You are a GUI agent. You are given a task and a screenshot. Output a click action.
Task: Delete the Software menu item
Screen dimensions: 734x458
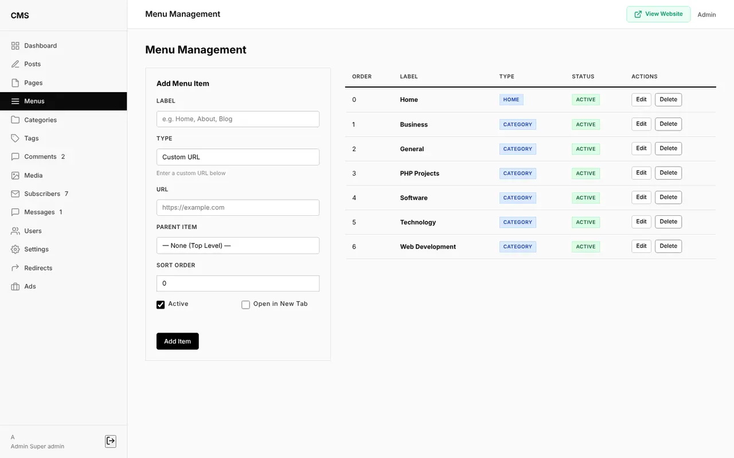point(669,198)
